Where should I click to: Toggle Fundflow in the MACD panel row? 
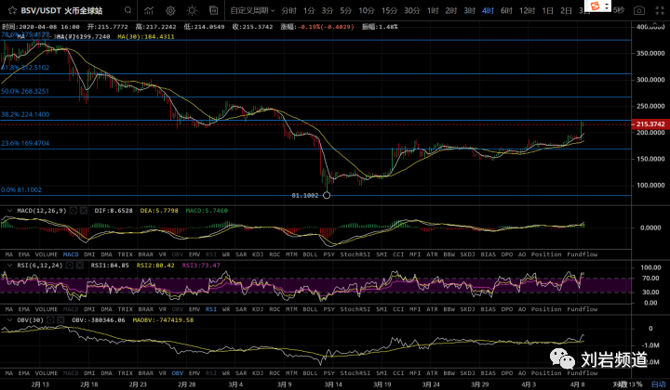coord(582,254)
